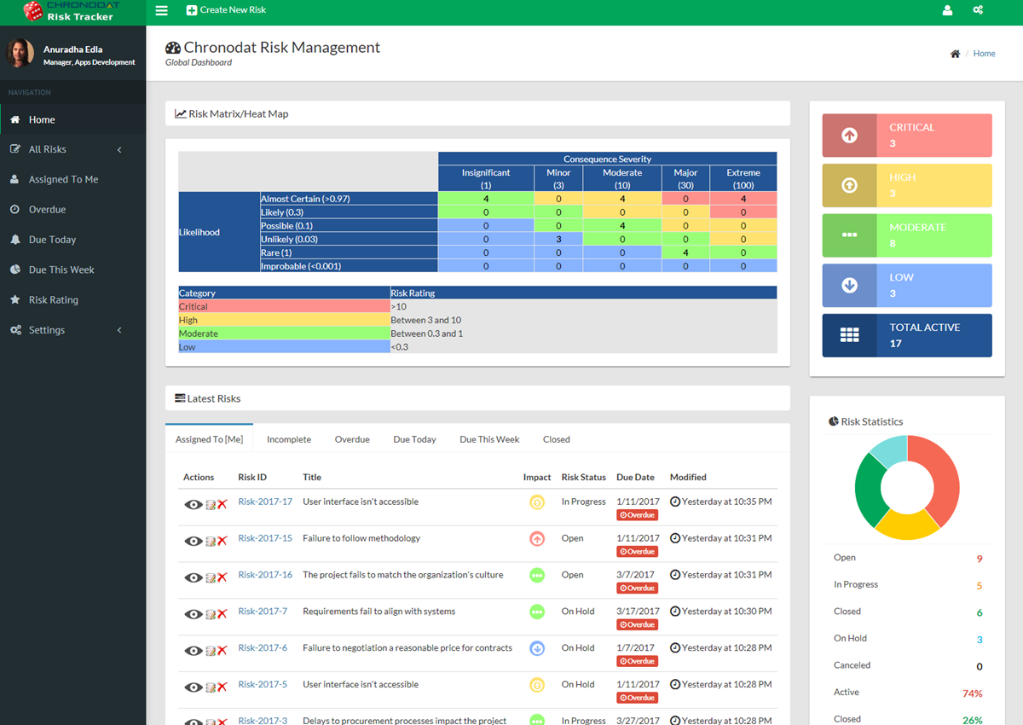Click the Critical card up-arrow icon
The image size is (1023, 725).
pyautogui.click(x=849, y=136)
